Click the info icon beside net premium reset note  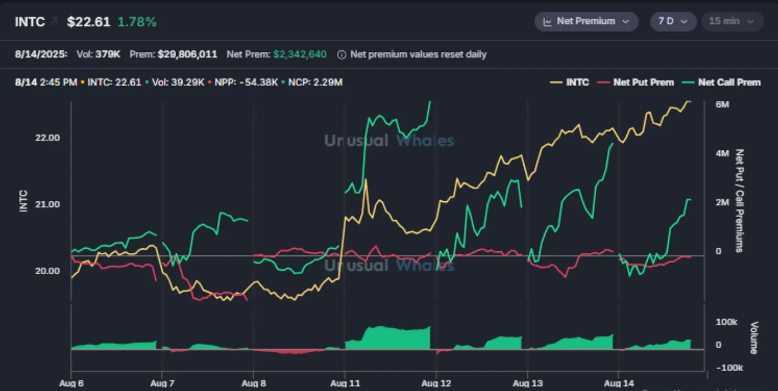click(341, 55)
